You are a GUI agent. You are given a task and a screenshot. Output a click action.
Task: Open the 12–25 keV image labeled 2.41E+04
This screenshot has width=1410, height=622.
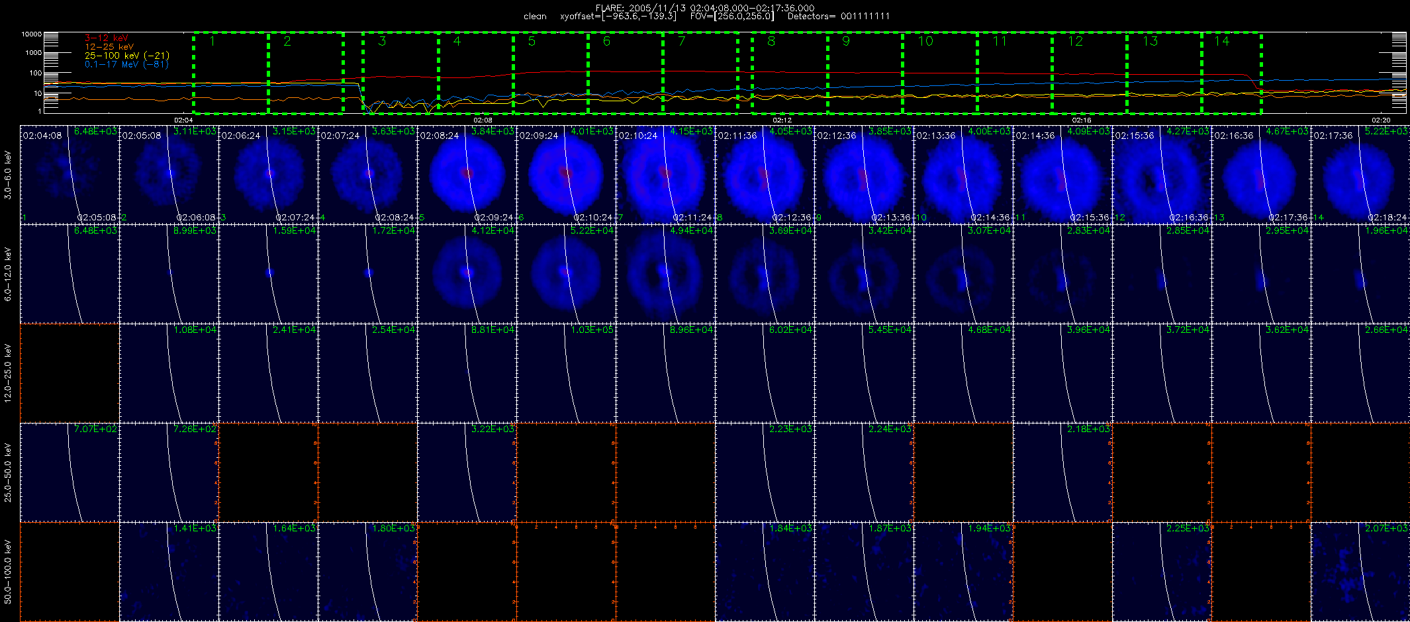pos(268,373)
